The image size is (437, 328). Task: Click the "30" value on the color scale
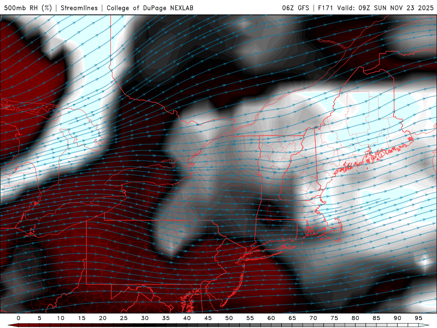(145, 318)
